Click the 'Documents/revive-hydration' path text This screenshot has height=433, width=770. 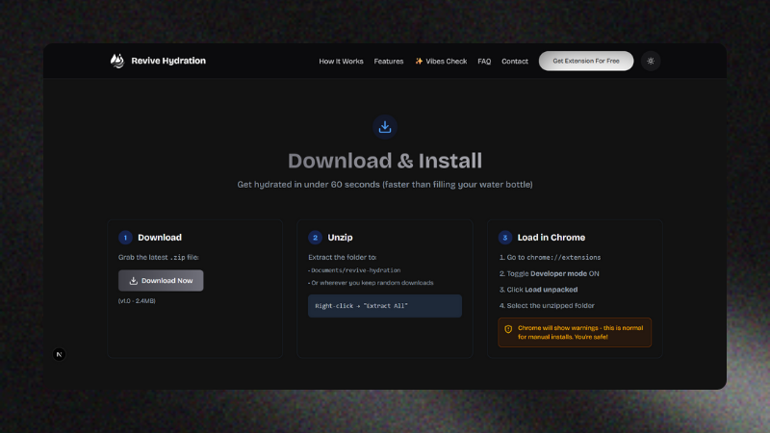point(354,270)
